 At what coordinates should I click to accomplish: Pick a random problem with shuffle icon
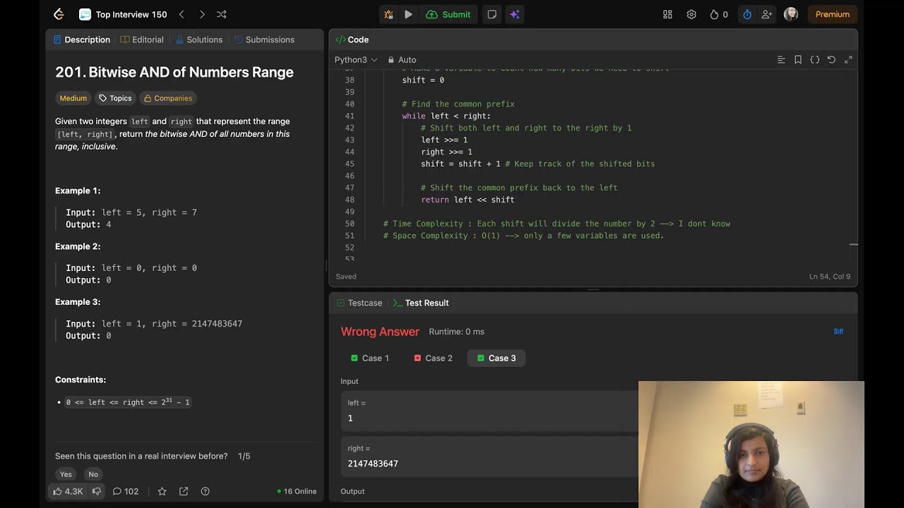tap(222, 14)
